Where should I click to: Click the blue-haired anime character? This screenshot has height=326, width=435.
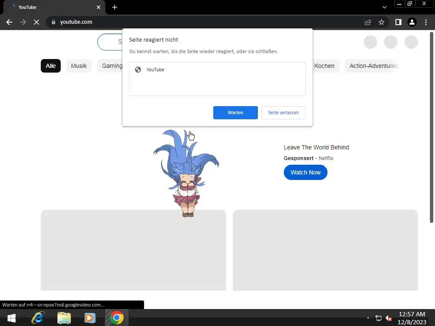click(x=186, y=173)
